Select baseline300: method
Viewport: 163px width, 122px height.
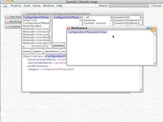pyautogui.click(x=122, y=18)
